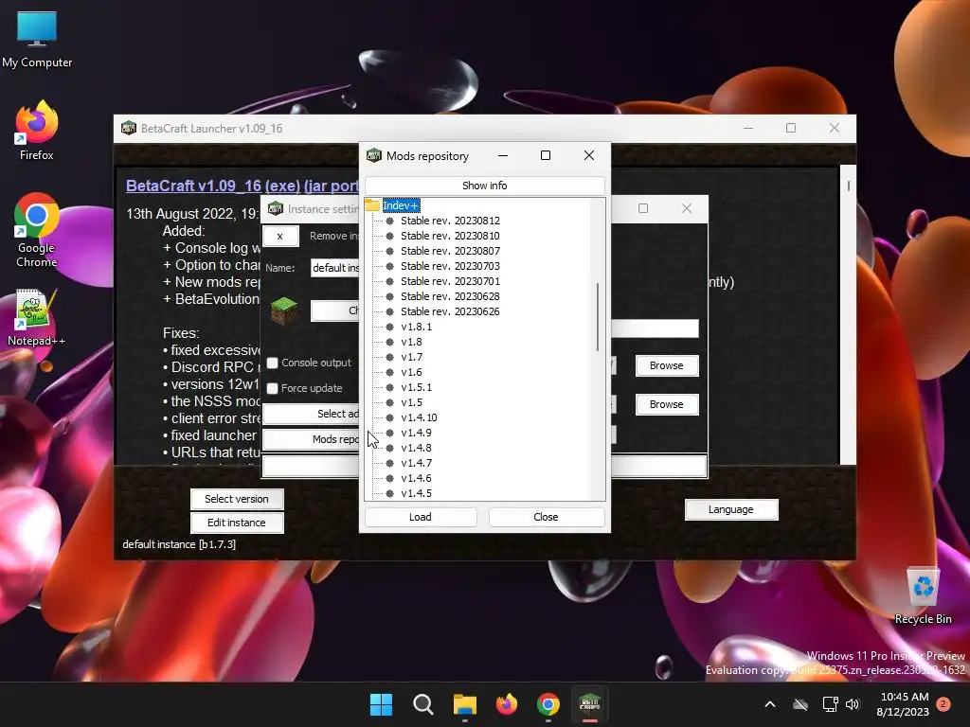970x727 pixels.
Task: Select v1.4.6 in mods list
Action: point(417,478)
